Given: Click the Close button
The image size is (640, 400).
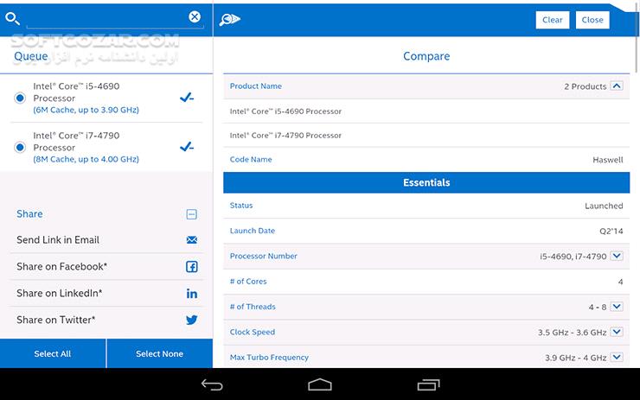Looking at the screenshot, I should (x=592, y=20).
